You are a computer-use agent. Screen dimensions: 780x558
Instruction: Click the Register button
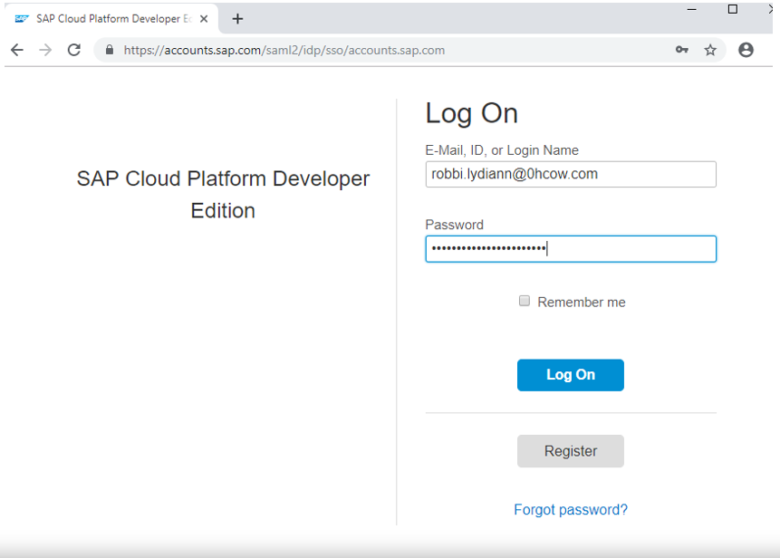click(x=571, y=451)
